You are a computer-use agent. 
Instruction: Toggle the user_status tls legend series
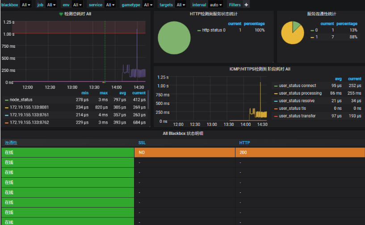tap(292, 108)
